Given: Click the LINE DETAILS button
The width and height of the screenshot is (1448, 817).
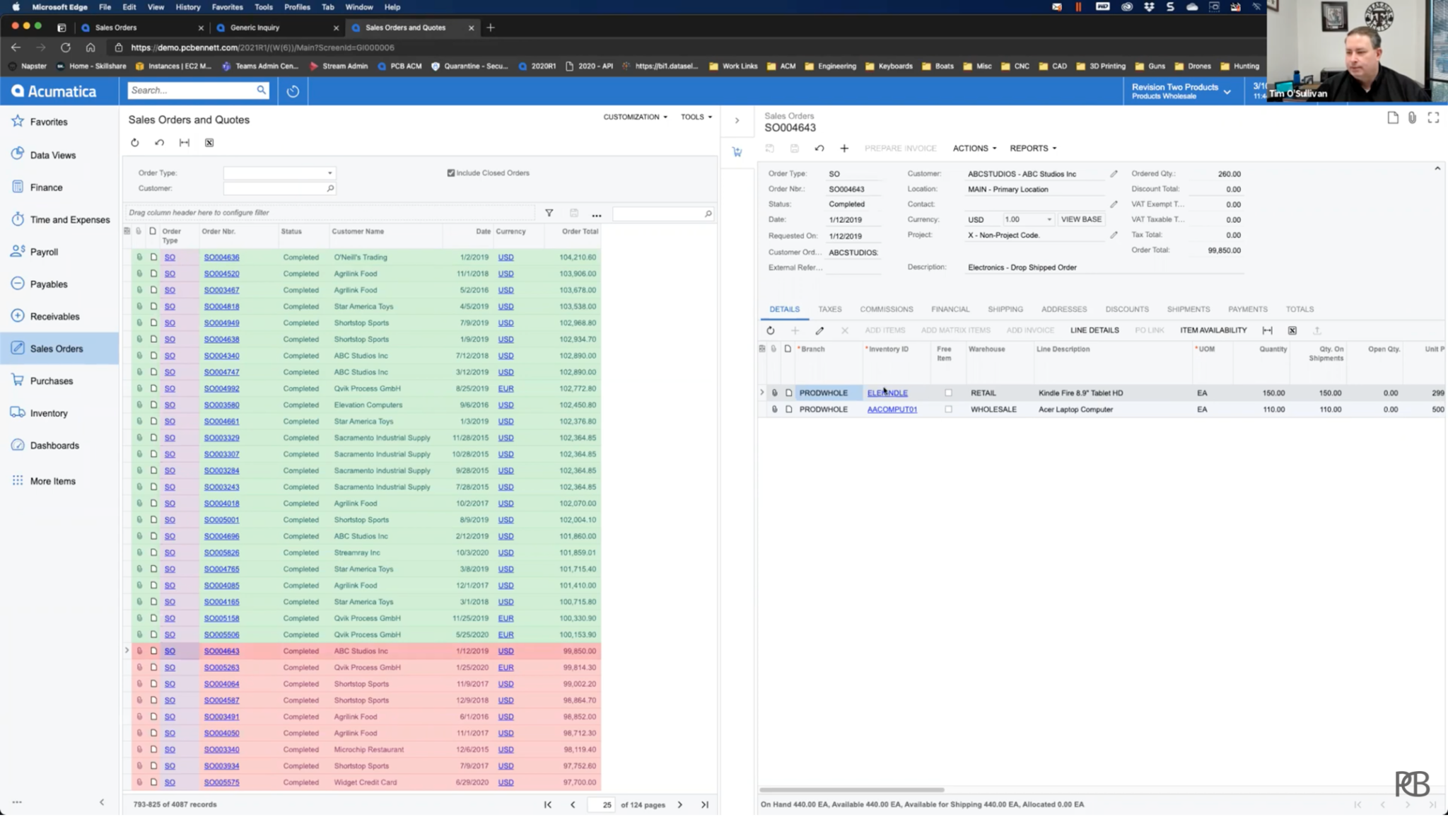Looking at the screenshot, I should point(1094,330).
